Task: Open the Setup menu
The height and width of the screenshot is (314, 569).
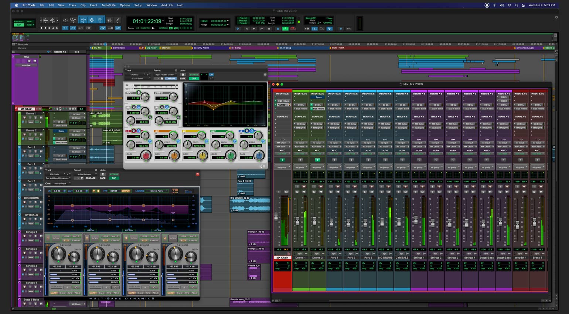Action: (138, 5)
